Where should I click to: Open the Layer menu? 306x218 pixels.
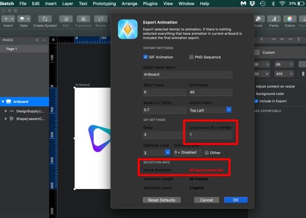(x=67, y=4)
